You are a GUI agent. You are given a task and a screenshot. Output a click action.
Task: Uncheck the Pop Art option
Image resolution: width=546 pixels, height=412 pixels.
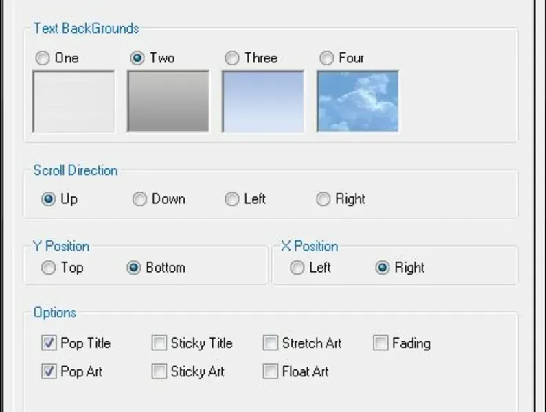[49, 371]
